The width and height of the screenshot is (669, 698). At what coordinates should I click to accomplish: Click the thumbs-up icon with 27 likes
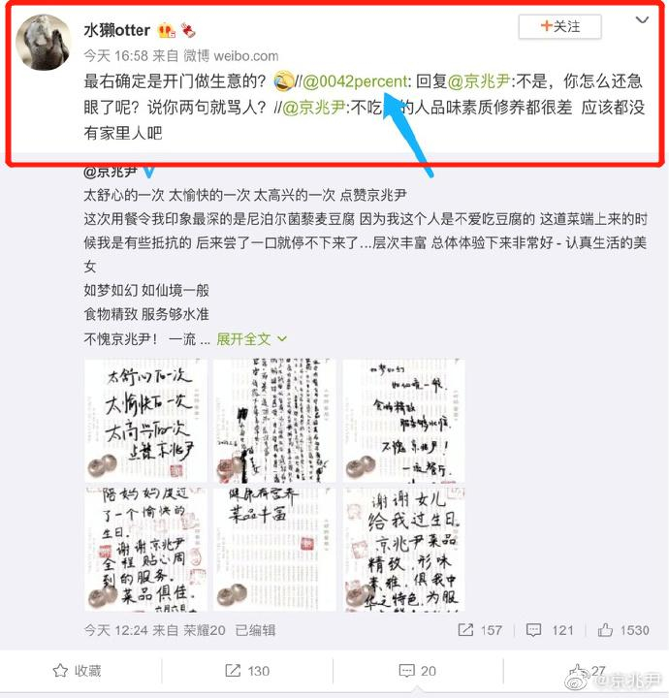[577, 671]
